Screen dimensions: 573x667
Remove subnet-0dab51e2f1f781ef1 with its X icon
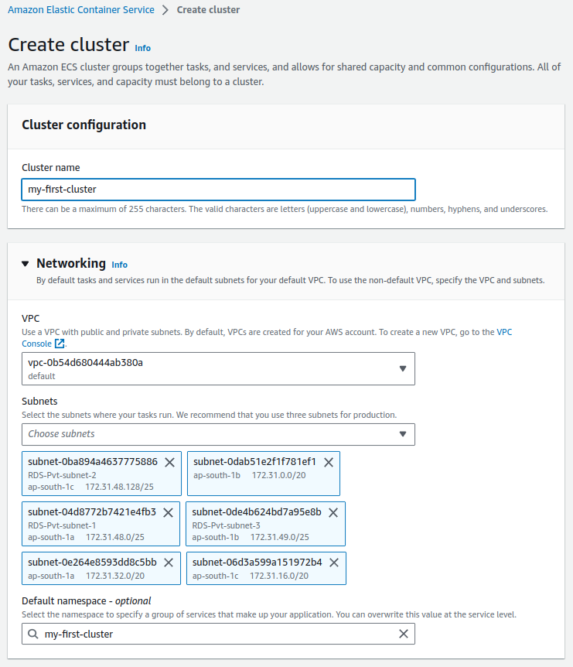[329, 463]
